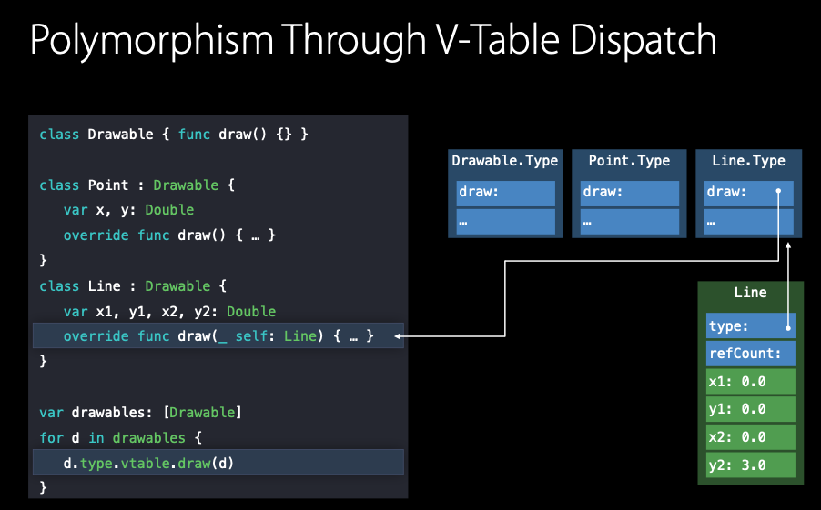This screenshot has width=821, height=510.
Task: Click the 'var drawables: [Drawable]' code line
Action: click(141, 413)
